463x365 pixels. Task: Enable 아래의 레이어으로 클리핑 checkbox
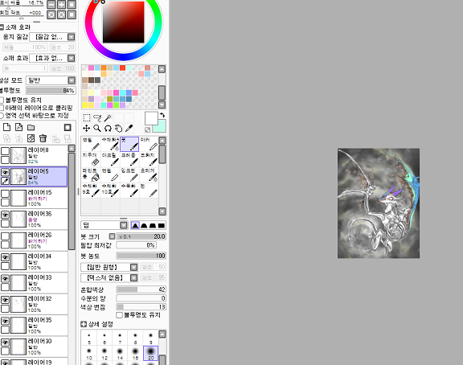[2, 108]
